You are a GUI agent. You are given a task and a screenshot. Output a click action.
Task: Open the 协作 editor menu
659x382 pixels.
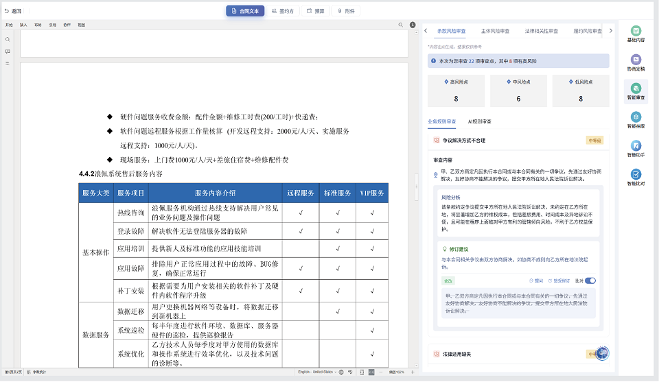point(67,25)
